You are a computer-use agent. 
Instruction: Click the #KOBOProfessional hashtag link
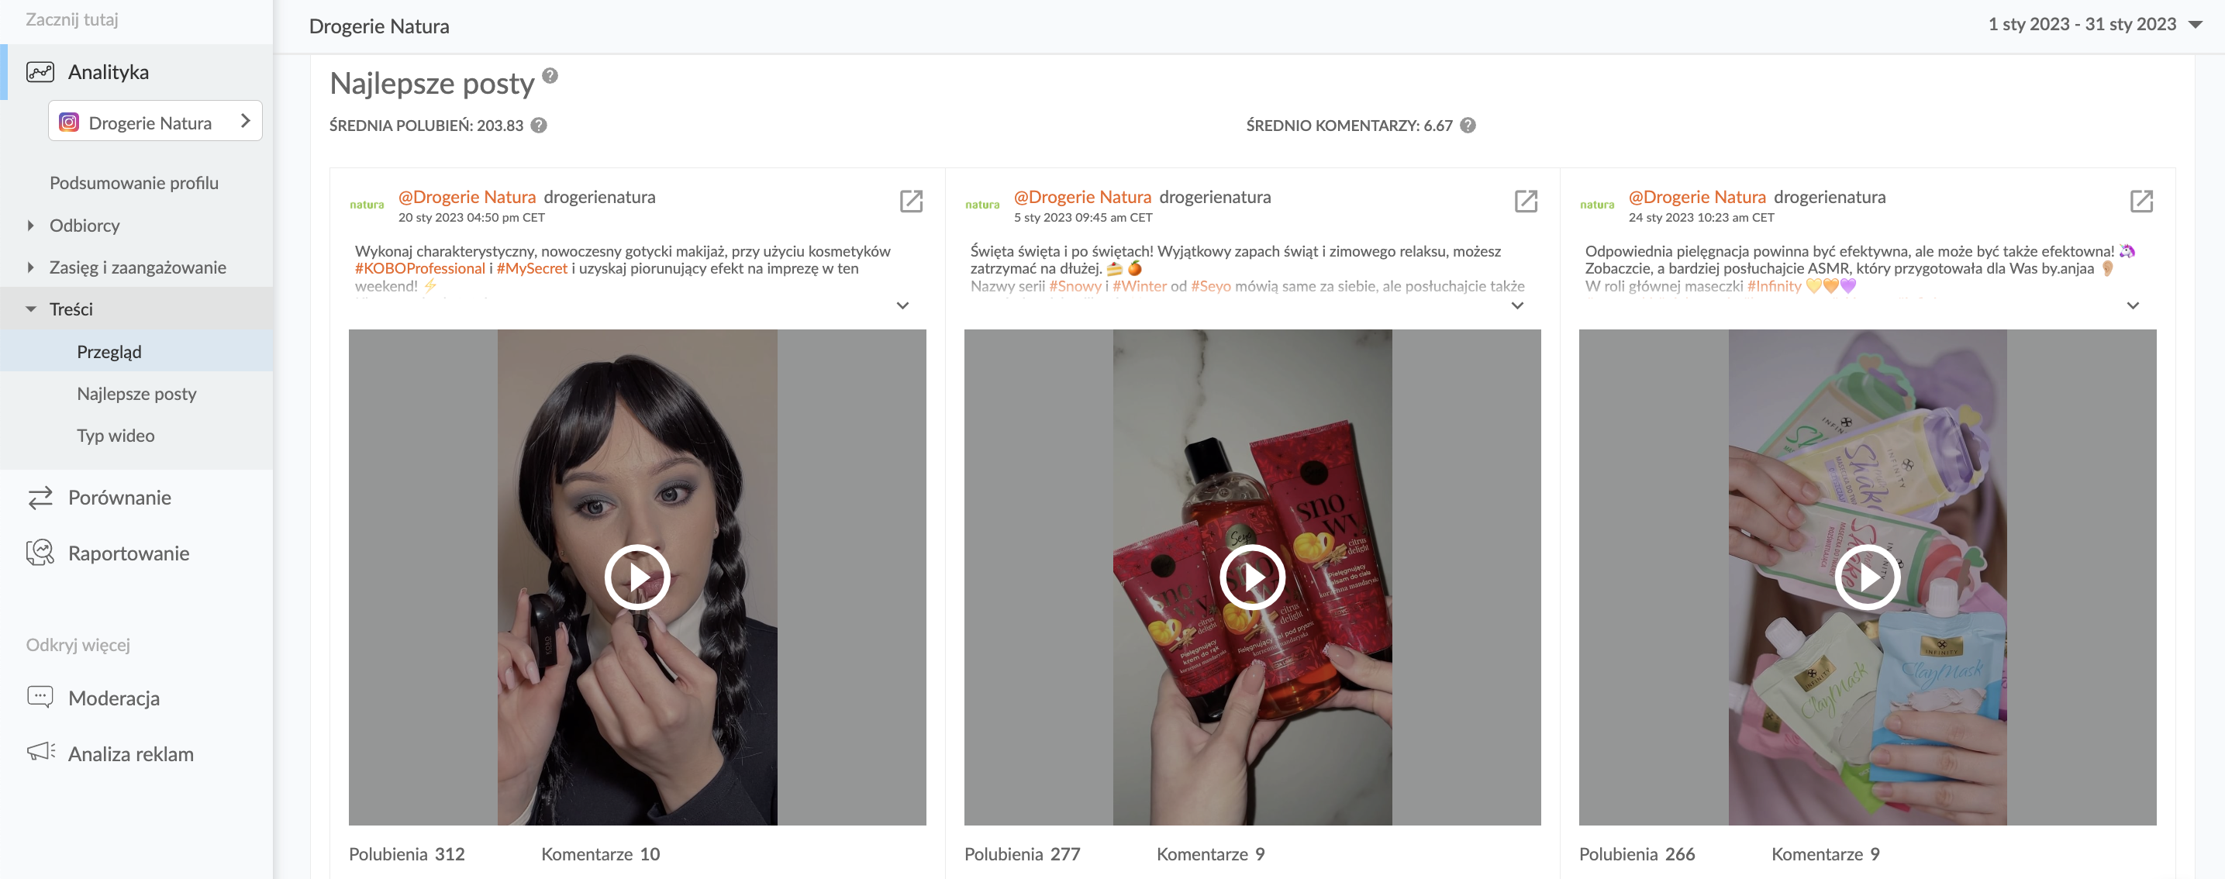click(x=419, y=268)
